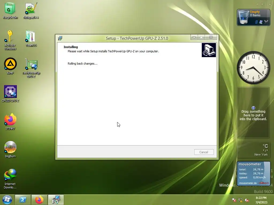Image resolution: width=274 pixels, height=205 pixels.
Task: Click the installer computer graphic in setup header
Action: click(209, 50)
